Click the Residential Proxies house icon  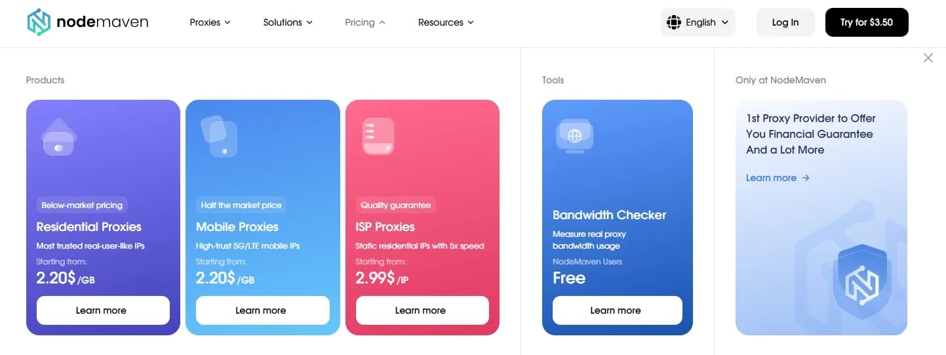pyautogui.click(x=59, y=137)
